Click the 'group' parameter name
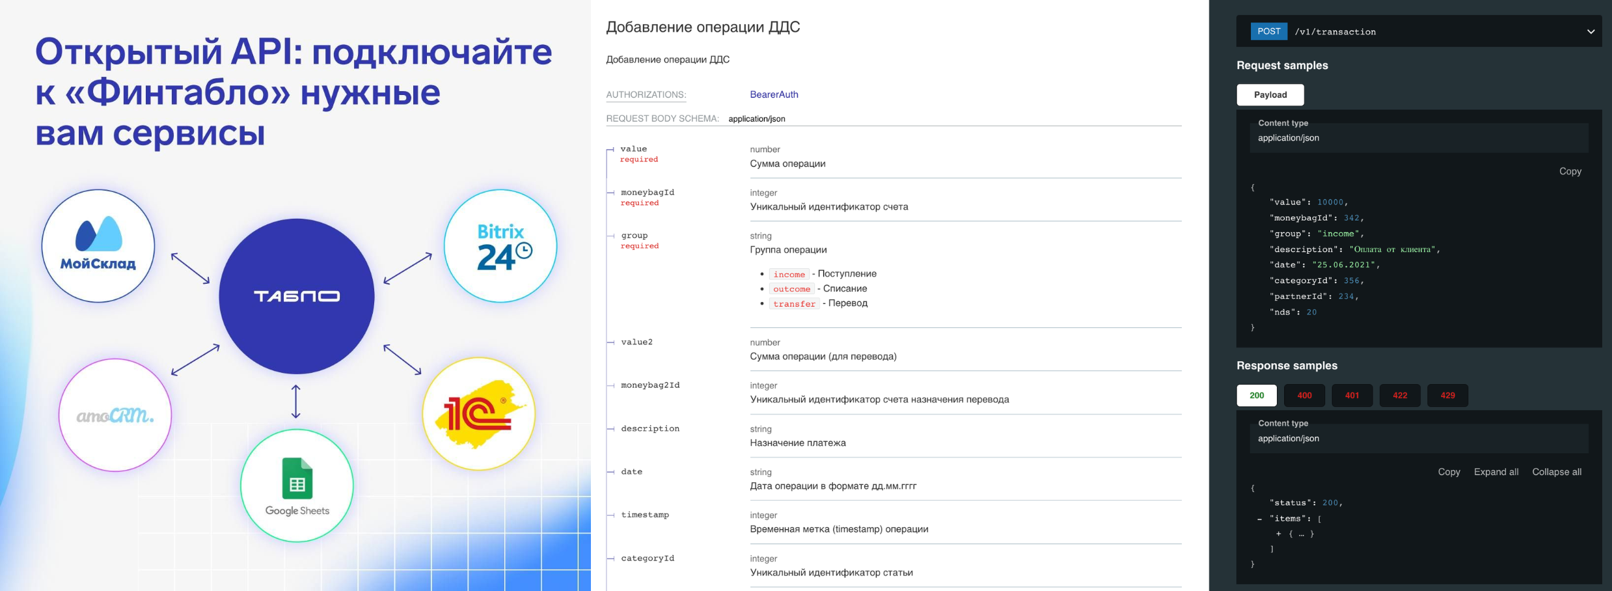 pos(634,236)
